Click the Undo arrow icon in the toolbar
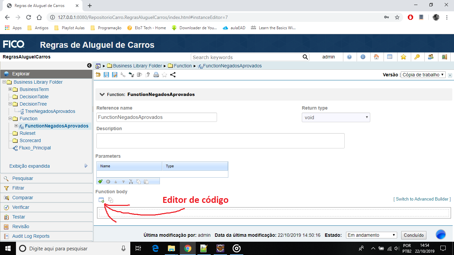The width and height of the screenshot is (454, 255). [x=98, y=74]
